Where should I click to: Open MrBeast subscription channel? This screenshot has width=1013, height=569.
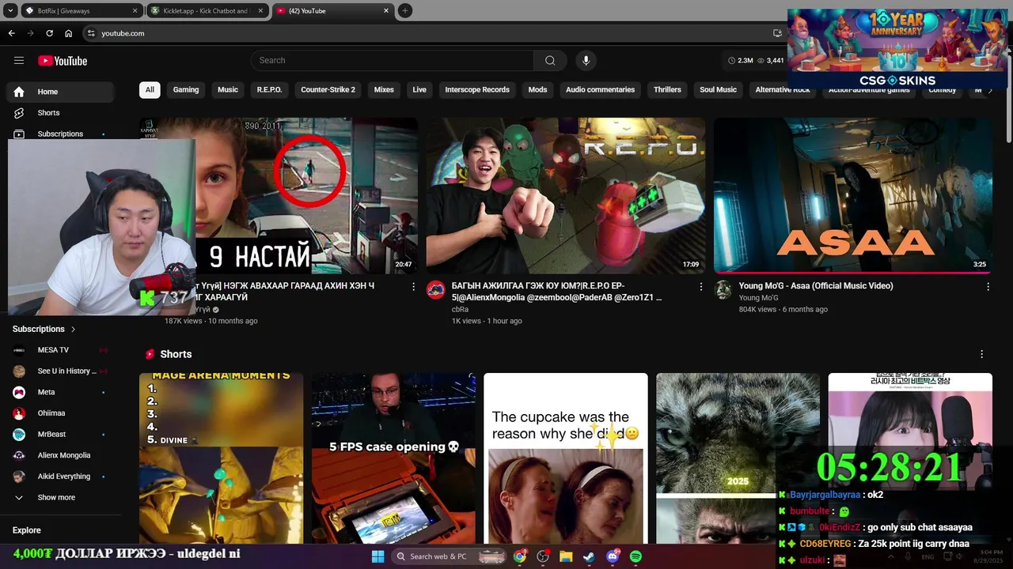click(60, 435)
